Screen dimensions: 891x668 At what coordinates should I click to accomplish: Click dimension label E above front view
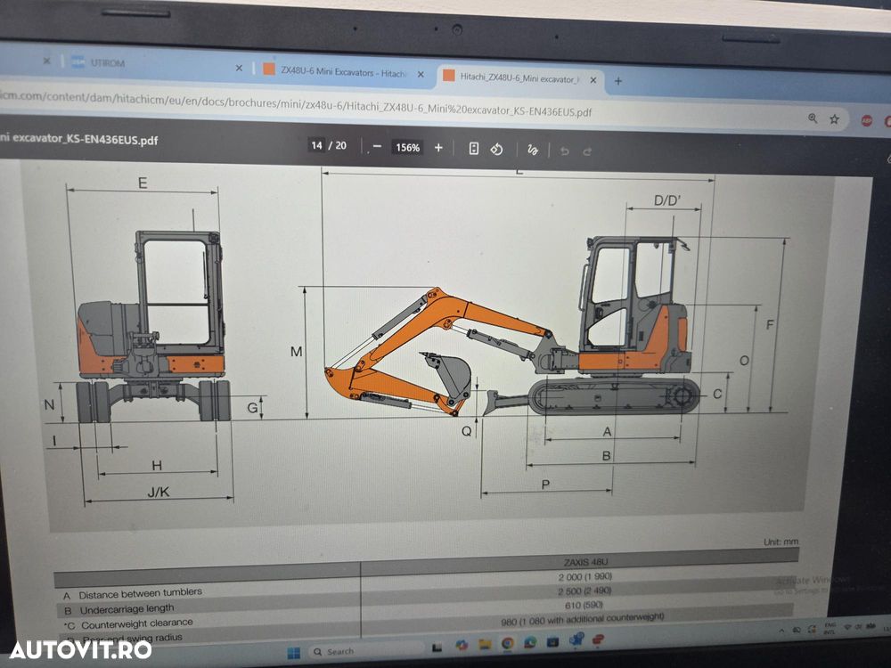(x=143, y=183)
